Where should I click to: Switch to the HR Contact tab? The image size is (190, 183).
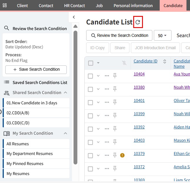coord(74,6)
